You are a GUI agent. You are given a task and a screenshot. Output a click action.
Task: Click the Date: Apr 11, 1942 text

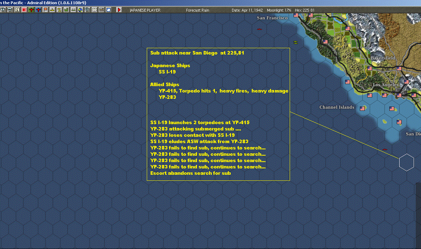click(247, 10)
